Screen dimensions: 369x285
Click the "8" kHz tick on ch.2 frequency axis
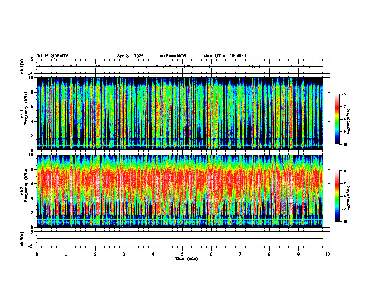click(33, 170)
